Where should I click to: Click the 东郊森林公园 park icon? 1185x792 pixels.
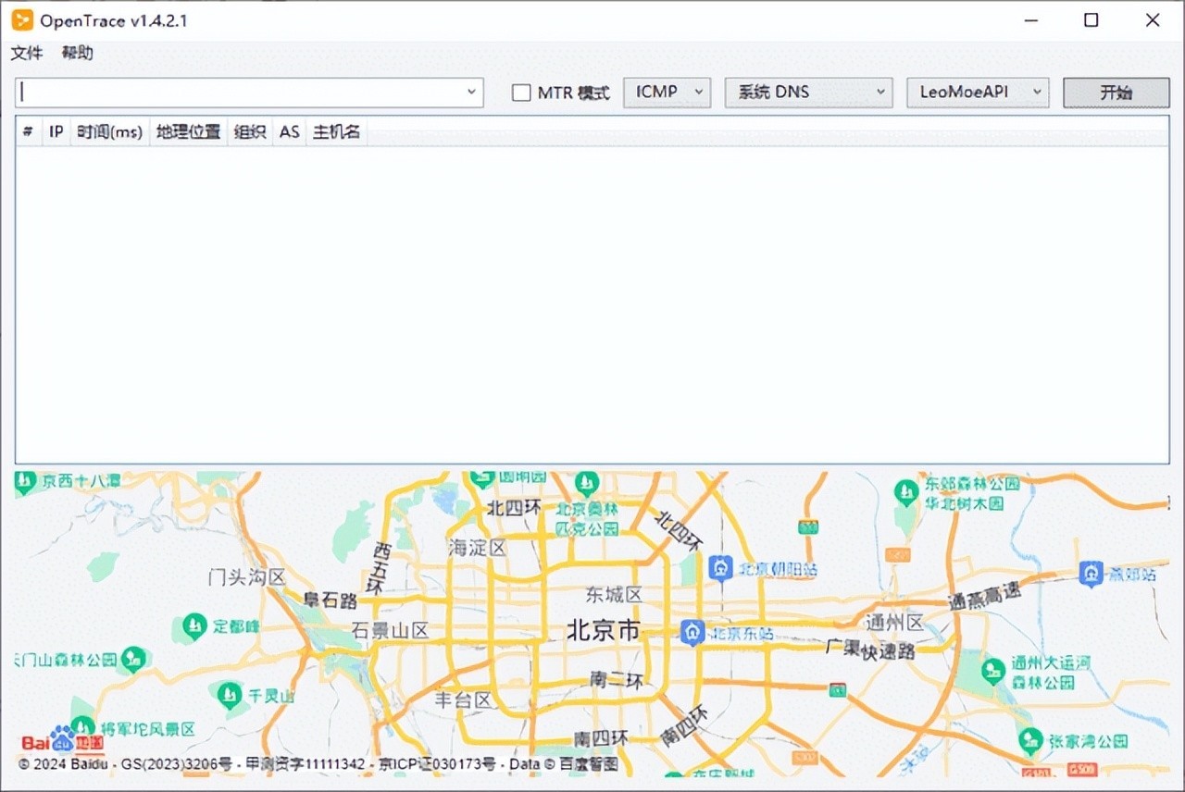click(906, 492)
